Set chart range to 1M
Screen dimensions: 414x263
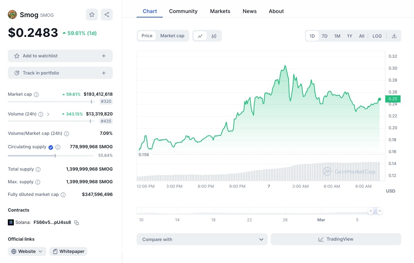click(x=337, y=36)
